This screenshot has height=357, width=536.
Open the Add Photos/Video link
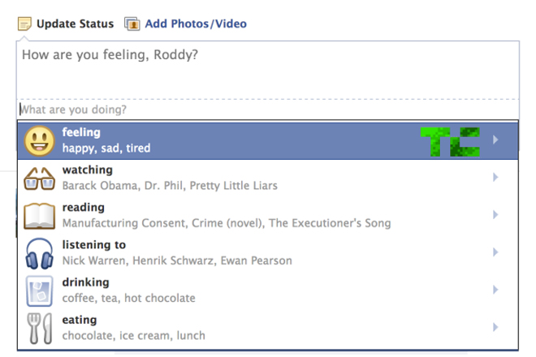[x=196, y=24]
